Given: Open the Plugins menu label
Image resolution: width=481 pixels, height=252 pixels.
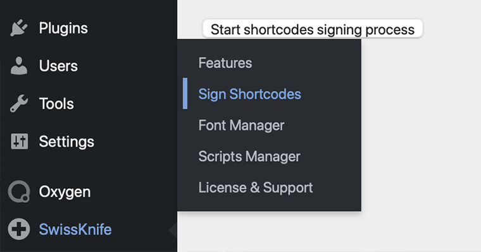Looking at the screenshot, I should click(63, 28).
